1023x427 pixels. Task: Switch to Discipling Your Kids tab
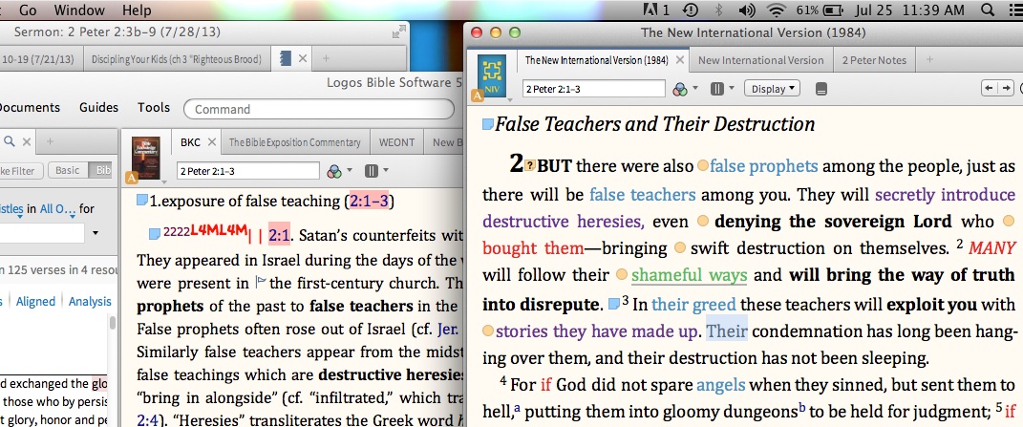[176, 59]
